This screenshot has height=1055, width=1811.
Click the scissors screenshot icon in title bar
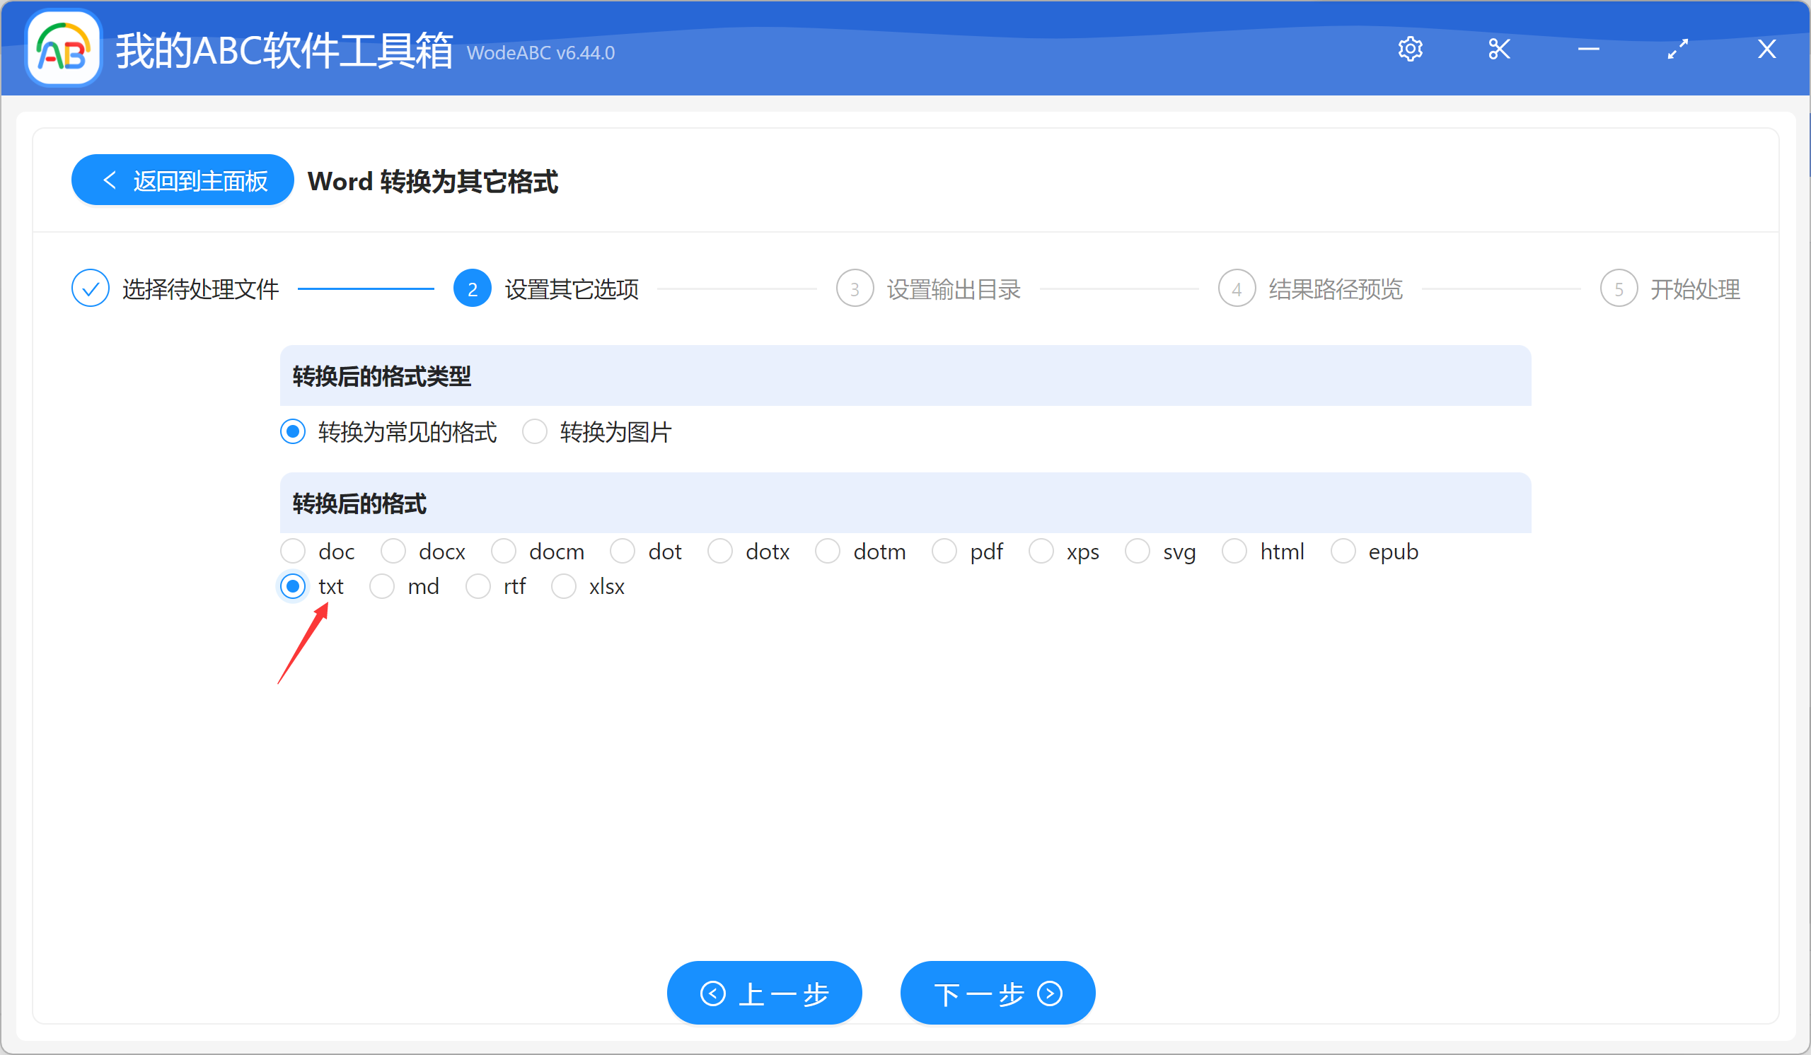coord(1499,49)
